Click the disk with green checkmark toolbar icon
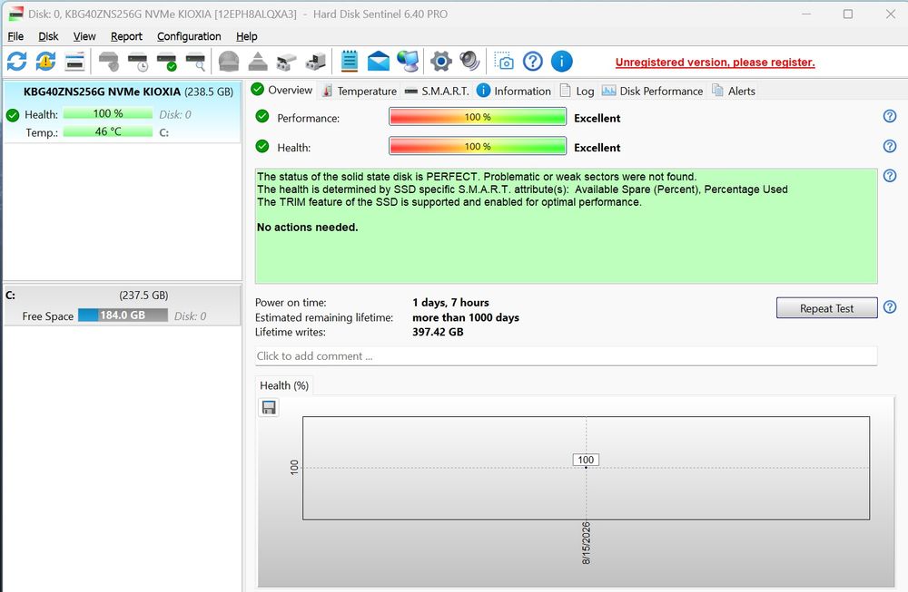Screen dimensions: 908x592 (x=167, y=62)
